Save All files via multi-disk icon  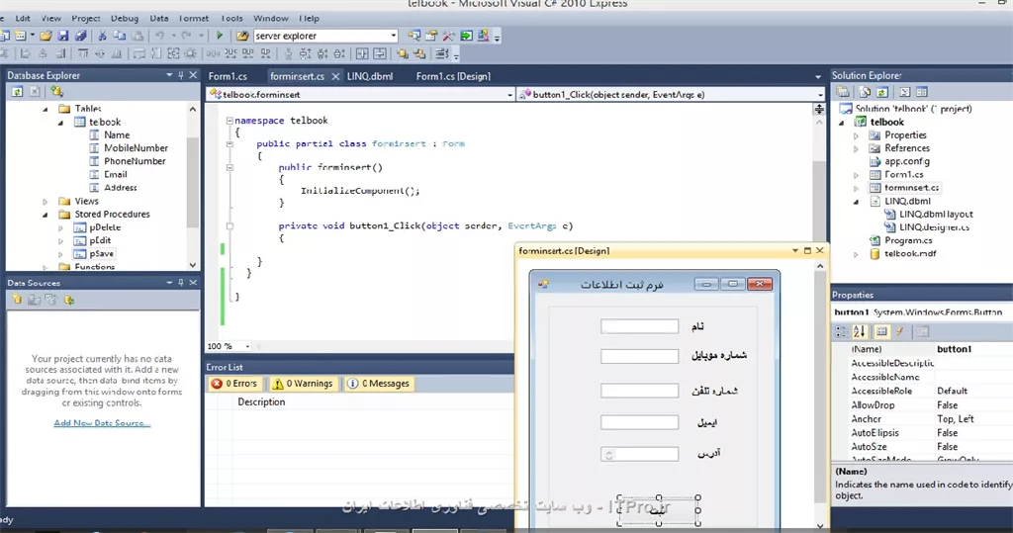pyautogui.click(x=81, y=36)
